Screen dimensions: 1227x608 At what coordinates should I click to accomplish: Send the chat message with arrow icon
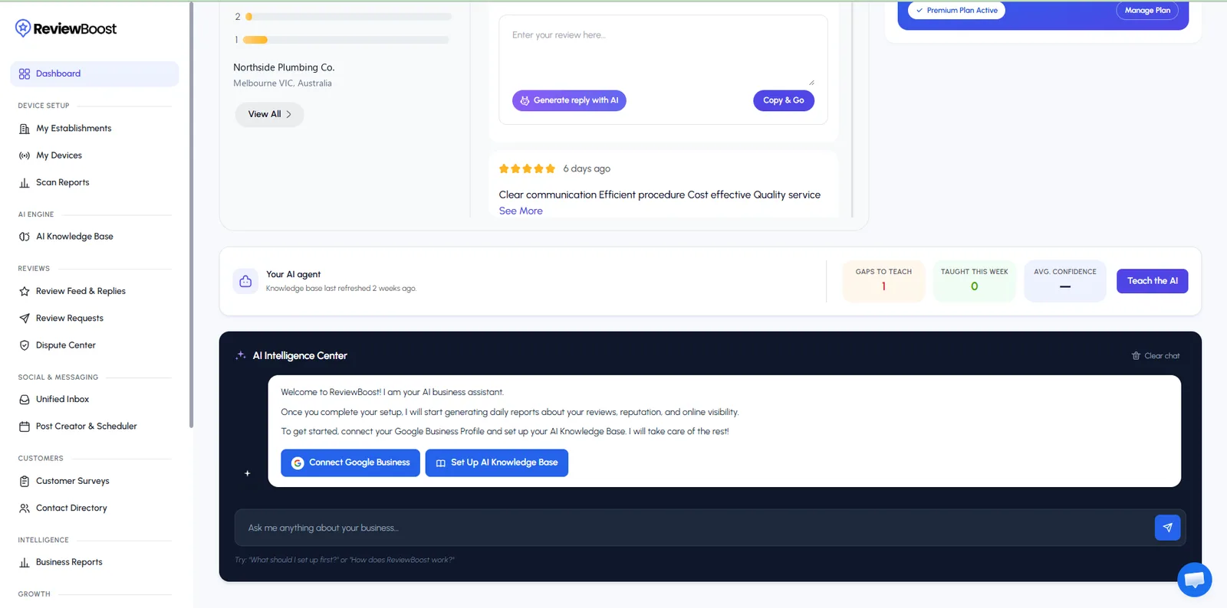[1167, 528]
